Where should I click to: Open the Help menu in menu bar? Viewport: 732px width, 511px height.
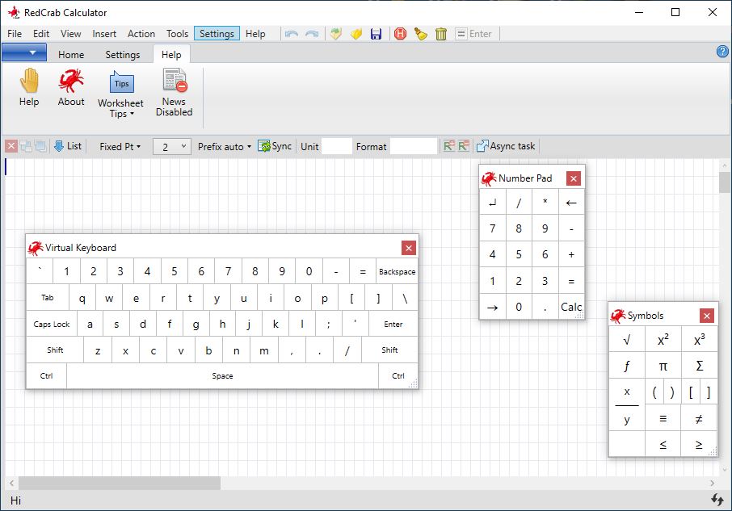click(x=255, y=34)
